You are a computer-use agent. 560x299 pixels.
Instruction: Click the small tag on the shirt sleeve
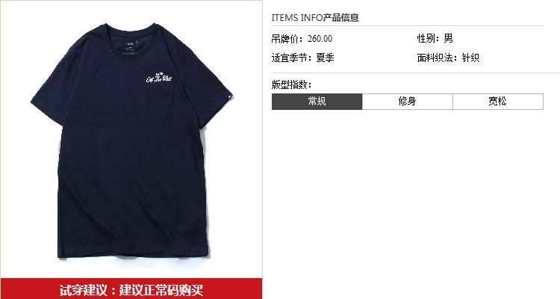229,96
